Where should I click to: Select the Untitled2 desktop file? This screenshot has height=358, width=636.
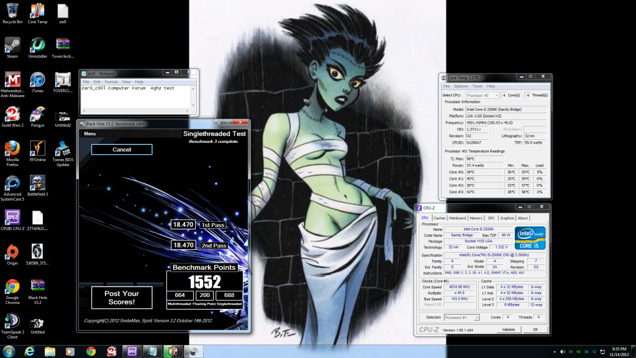pos(63,119)
